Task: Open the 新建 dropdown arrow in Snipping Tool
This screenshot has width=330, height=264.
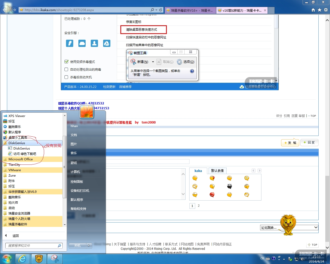Action: click(x=153, y=62)
